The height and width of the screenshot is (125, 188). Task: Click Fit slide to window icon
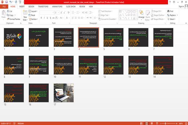[186, 123]
